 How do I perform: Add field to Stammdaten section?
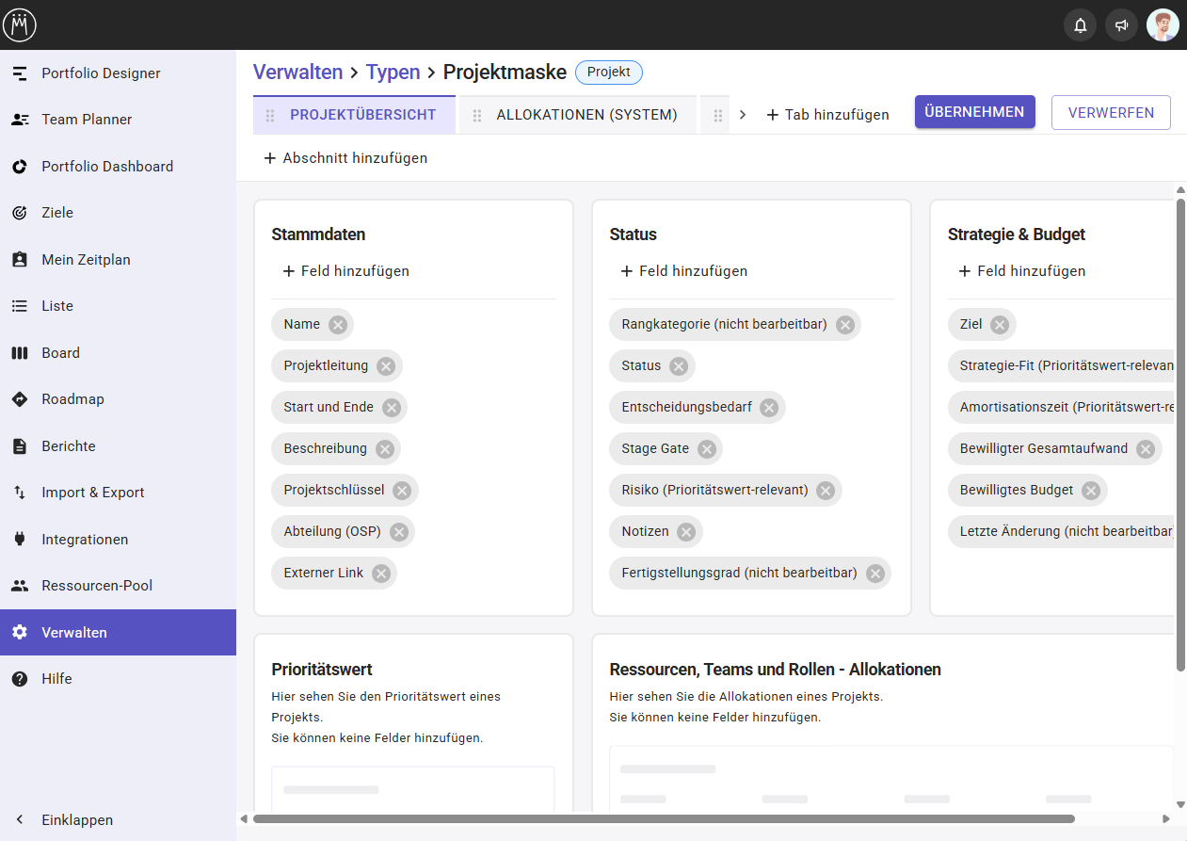pos(345,271)
